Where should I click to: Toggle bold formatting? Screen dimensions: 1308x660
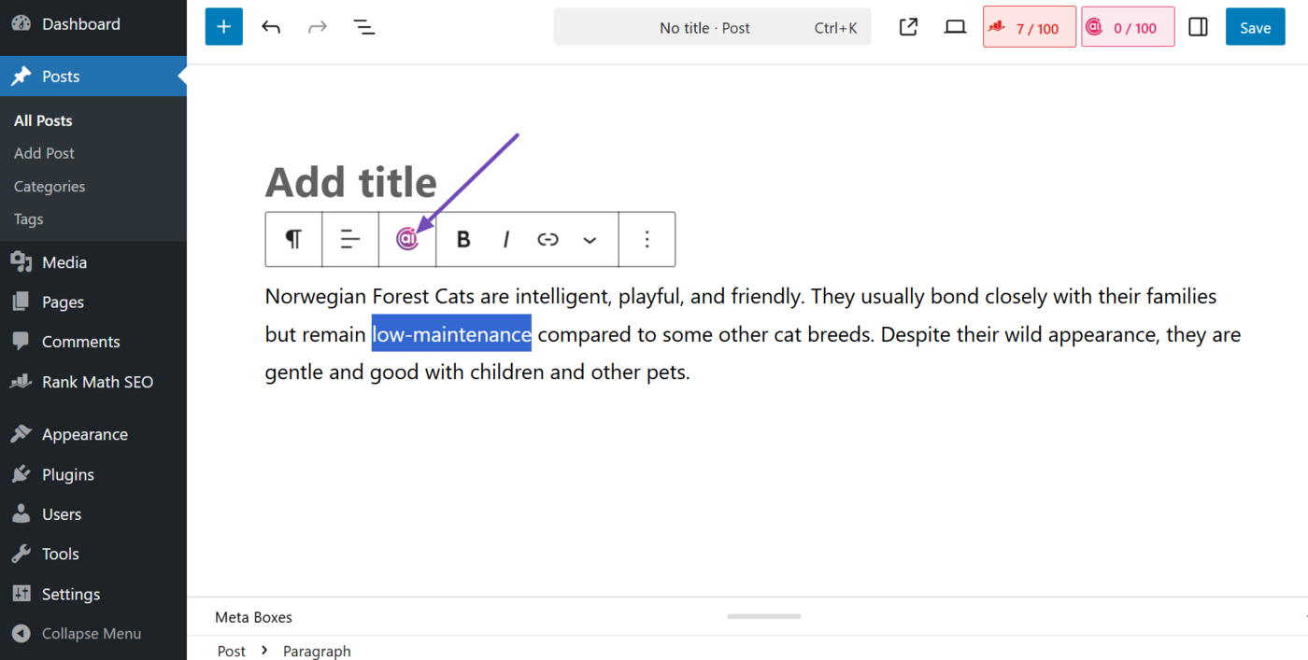(463, 239)
